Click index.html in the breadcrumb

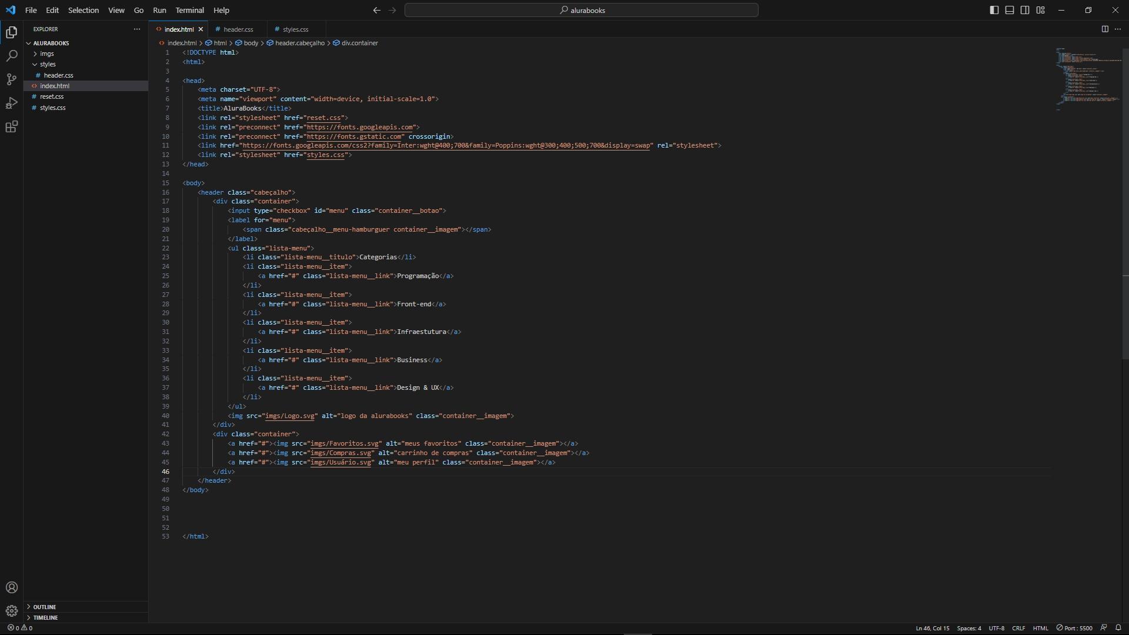coord(178,43)
